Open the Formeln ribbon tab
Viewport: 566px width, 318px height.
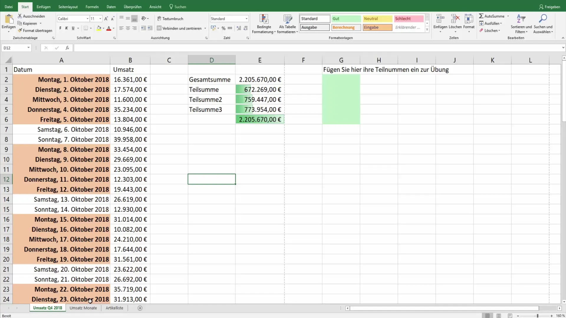pyautogui.click(x=92, y=6)
